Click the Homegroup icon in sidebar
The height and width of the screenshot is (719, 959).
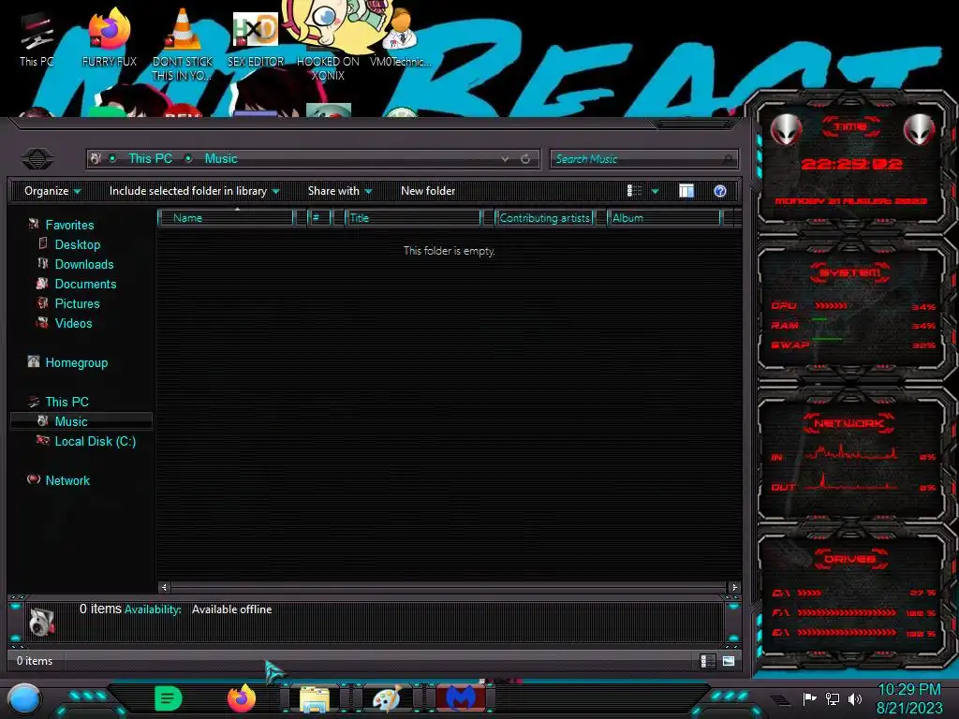(34, 361)
